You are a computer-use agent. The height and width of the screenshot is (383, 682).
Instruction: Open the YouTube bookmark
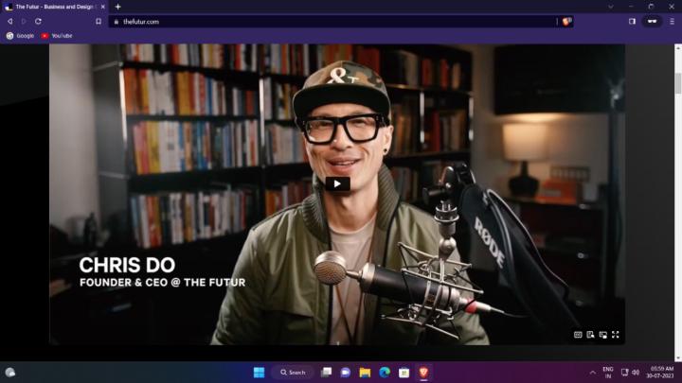click(57, 36)
